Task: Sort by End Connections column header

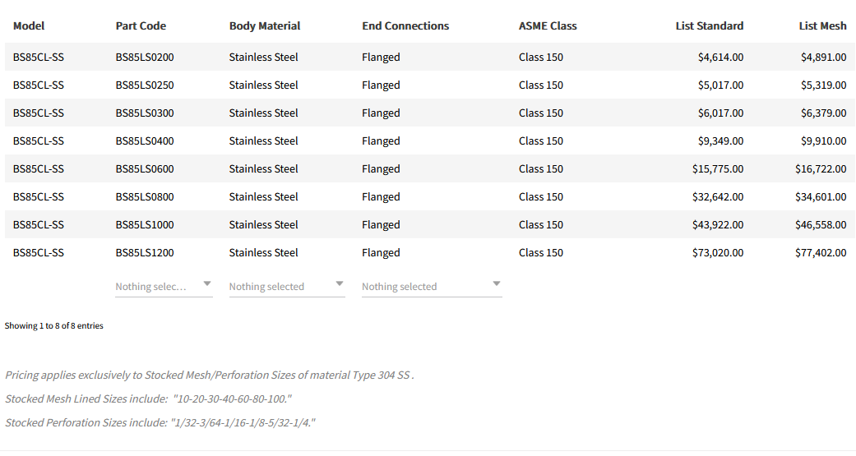Action: tap(405, 25)
